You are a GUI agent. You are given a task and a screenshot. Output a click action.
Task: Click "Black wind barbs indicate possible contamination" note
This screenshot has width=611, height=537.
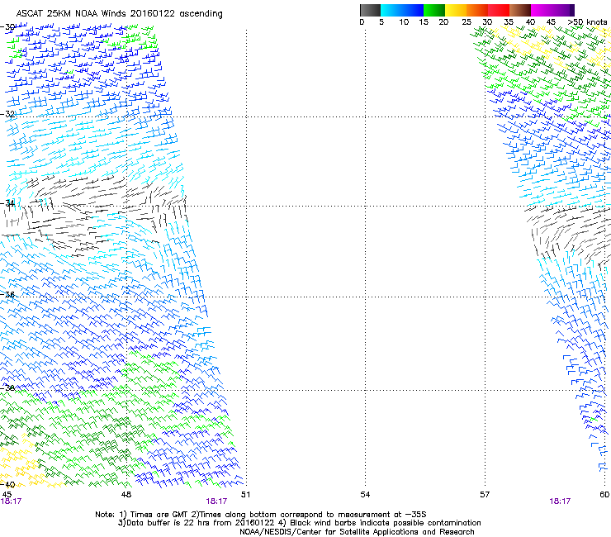(386, 523)
